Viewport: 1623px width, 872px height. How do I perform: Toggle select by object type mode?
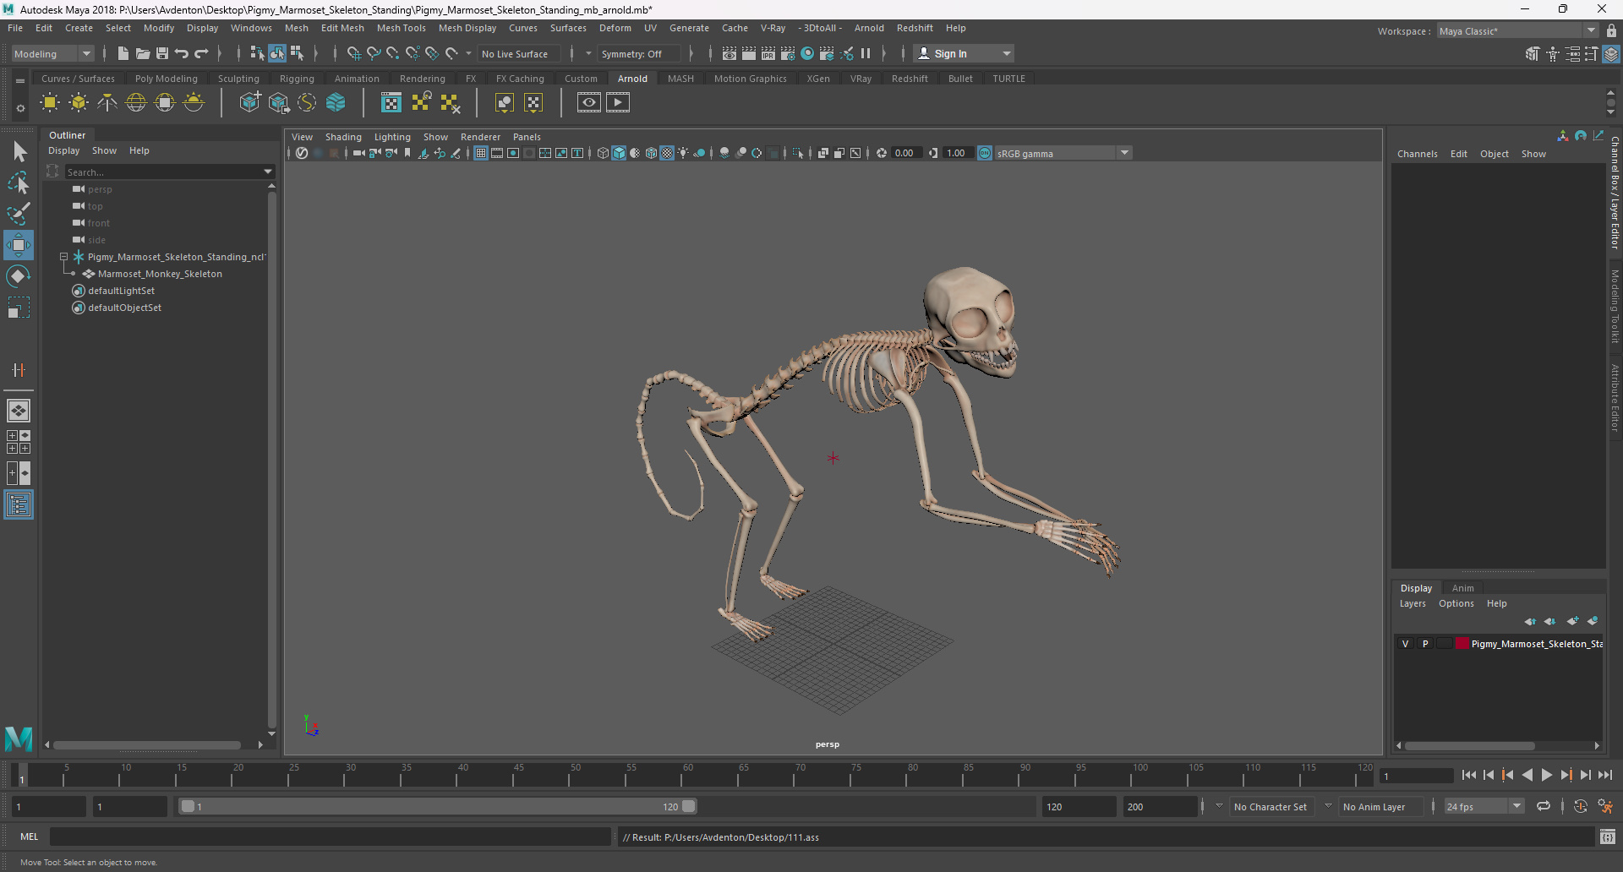tap(277, 53)
